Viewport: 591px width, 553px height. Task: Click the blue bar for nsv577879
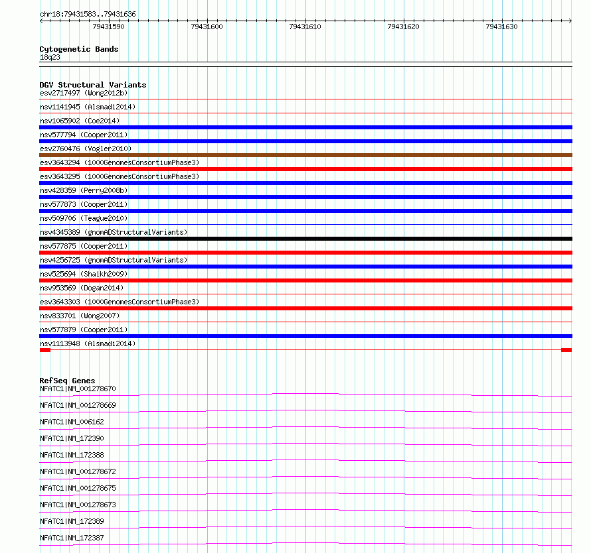(305, 336)
